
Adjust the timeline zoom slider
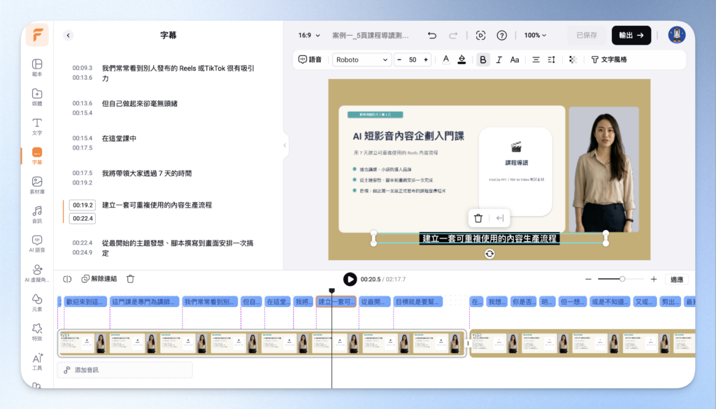[622, 279]
